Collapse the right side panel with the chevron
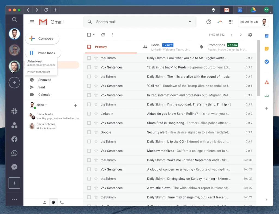The width and height of the screenshot is (279, 214). point(266,199)
